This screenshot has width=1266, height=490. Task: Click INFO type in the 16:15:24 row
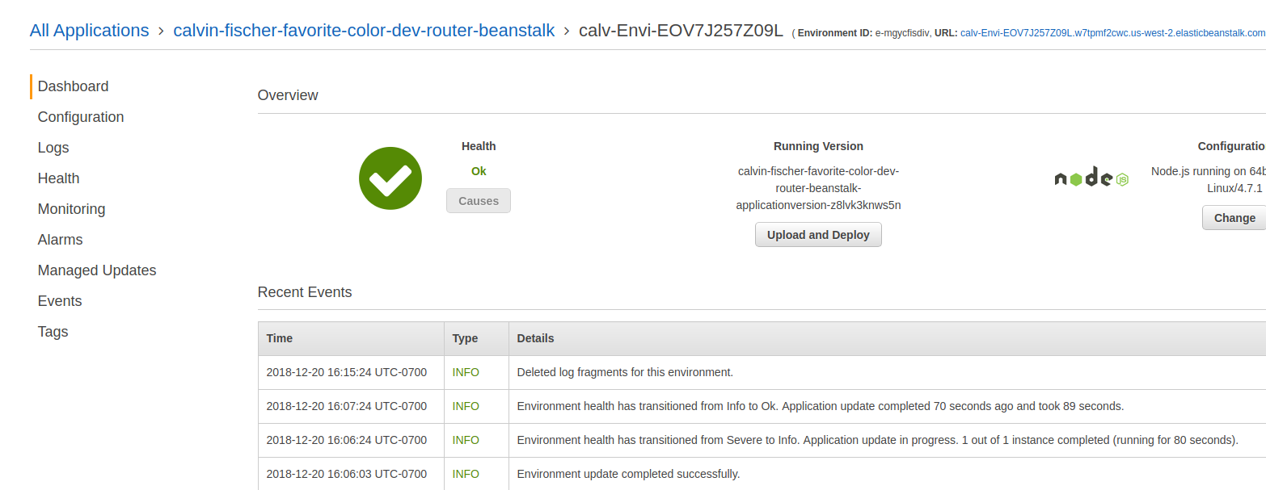pos(466,372)
